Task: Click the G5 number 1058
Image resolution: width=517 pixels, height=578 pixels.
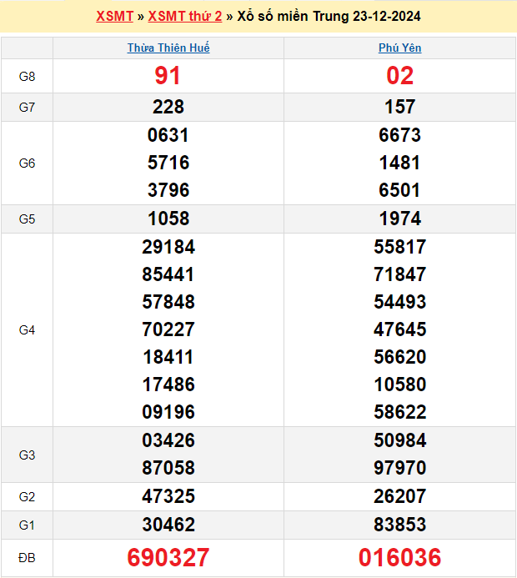Action: click(x=168, y=219)
